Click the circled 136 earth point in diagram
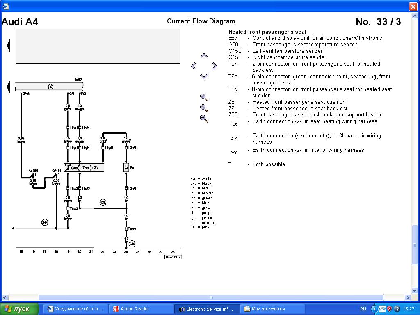The width and height of the screenshot is (420, 315). point(103,203)
